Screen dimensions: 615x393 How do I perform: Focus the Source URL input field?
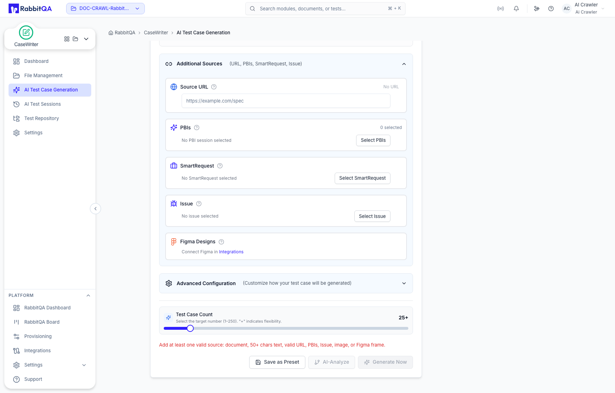click(x=286, y=101)
